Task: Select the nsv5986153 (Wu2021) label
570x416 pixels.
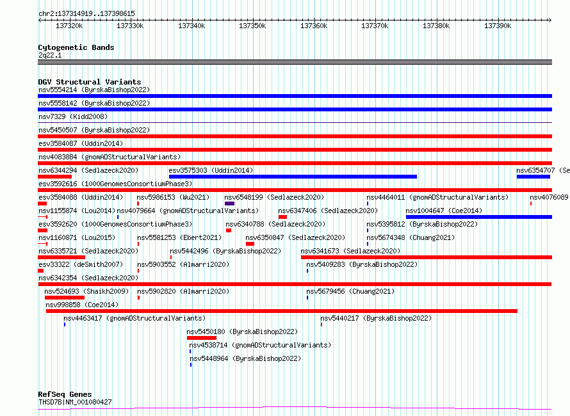Action: pos(173,197)
